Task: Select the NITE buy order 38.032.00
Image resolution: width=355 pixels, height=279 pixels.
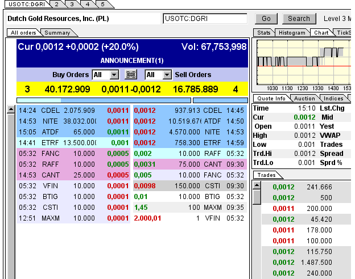Action: tap(73, 121)
